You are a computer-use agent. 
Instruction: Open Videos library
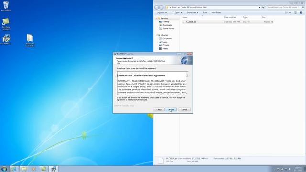(165, 48)
